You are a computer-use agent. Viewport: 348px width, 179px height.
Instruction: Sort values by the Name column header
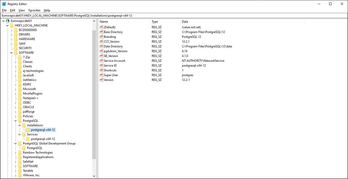tap(124, 22)
